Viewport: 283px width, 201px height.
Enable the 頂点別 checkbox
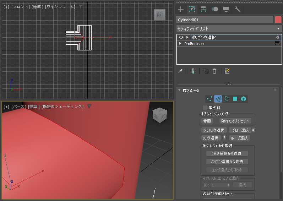(x=205, y=108)
